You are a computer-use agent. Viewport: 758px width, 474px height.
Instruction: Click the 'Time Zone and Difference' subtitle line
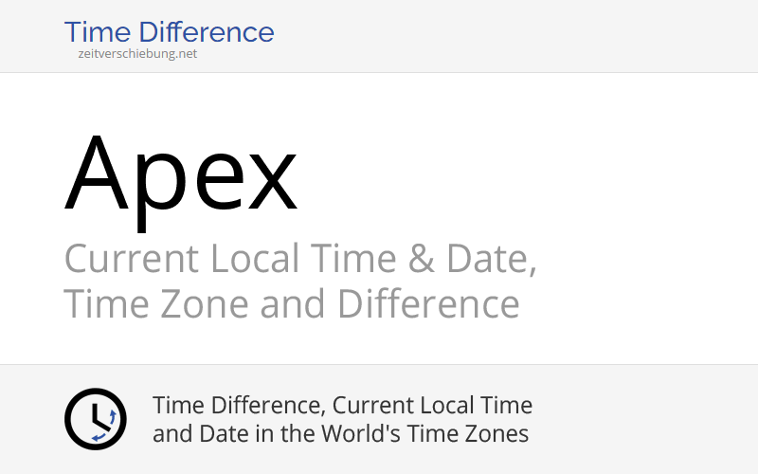(x=292, y=303)
